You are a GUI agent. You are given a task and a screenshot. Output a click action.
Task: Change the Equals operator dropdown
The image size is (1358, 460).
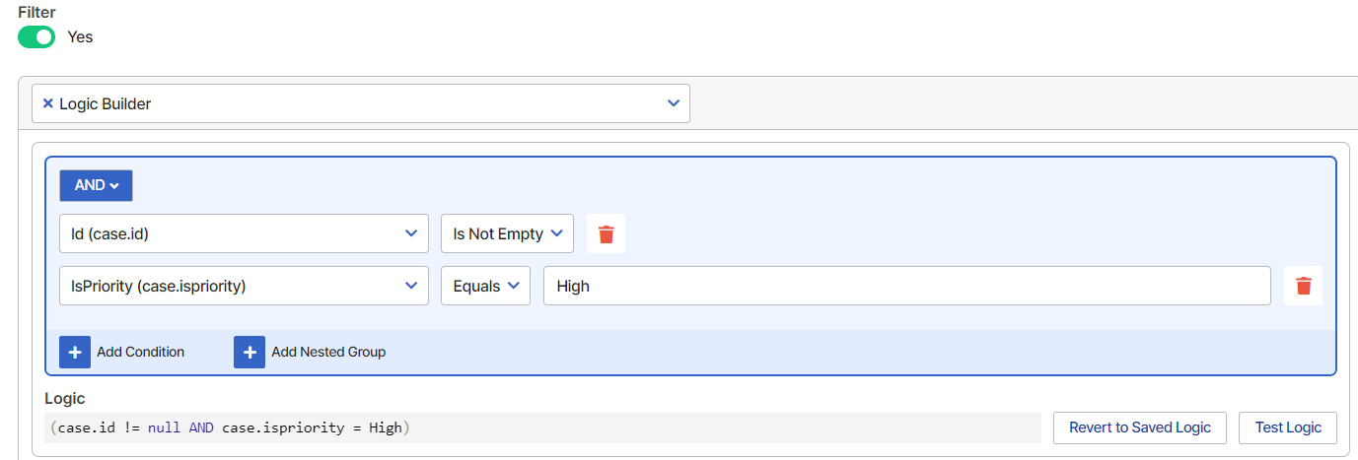coord(485,286)
